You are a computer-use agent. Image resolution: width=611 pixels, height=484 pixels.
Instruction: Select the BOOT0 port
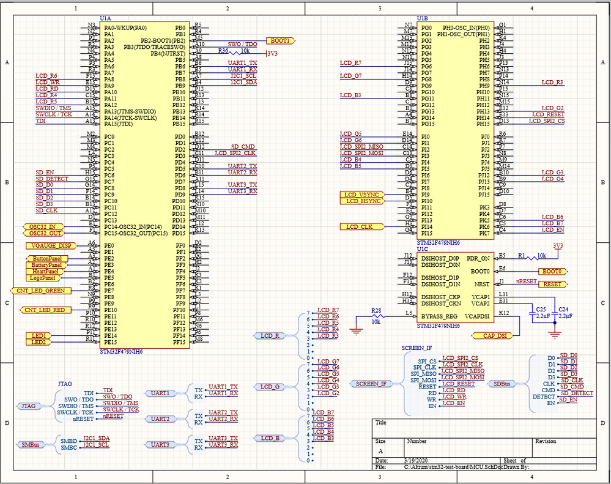(x=552, y=271)
